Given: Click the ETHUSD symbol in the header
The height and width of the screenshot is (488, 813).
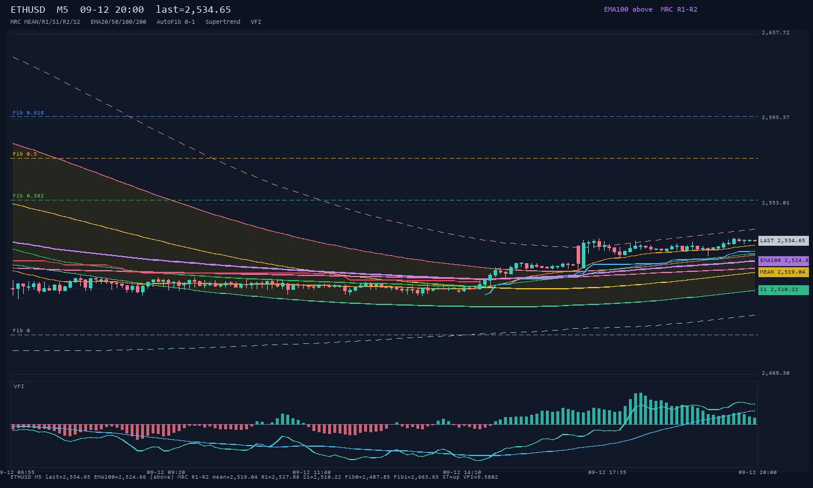Looking at the screenshot, I should tap(28, 10).
